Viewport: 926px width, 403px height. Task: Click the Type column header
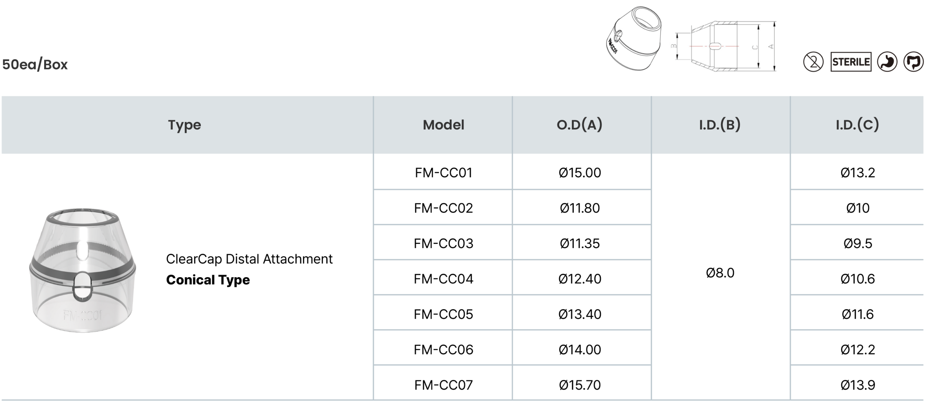pyautogui.click(x=184, y=125)
